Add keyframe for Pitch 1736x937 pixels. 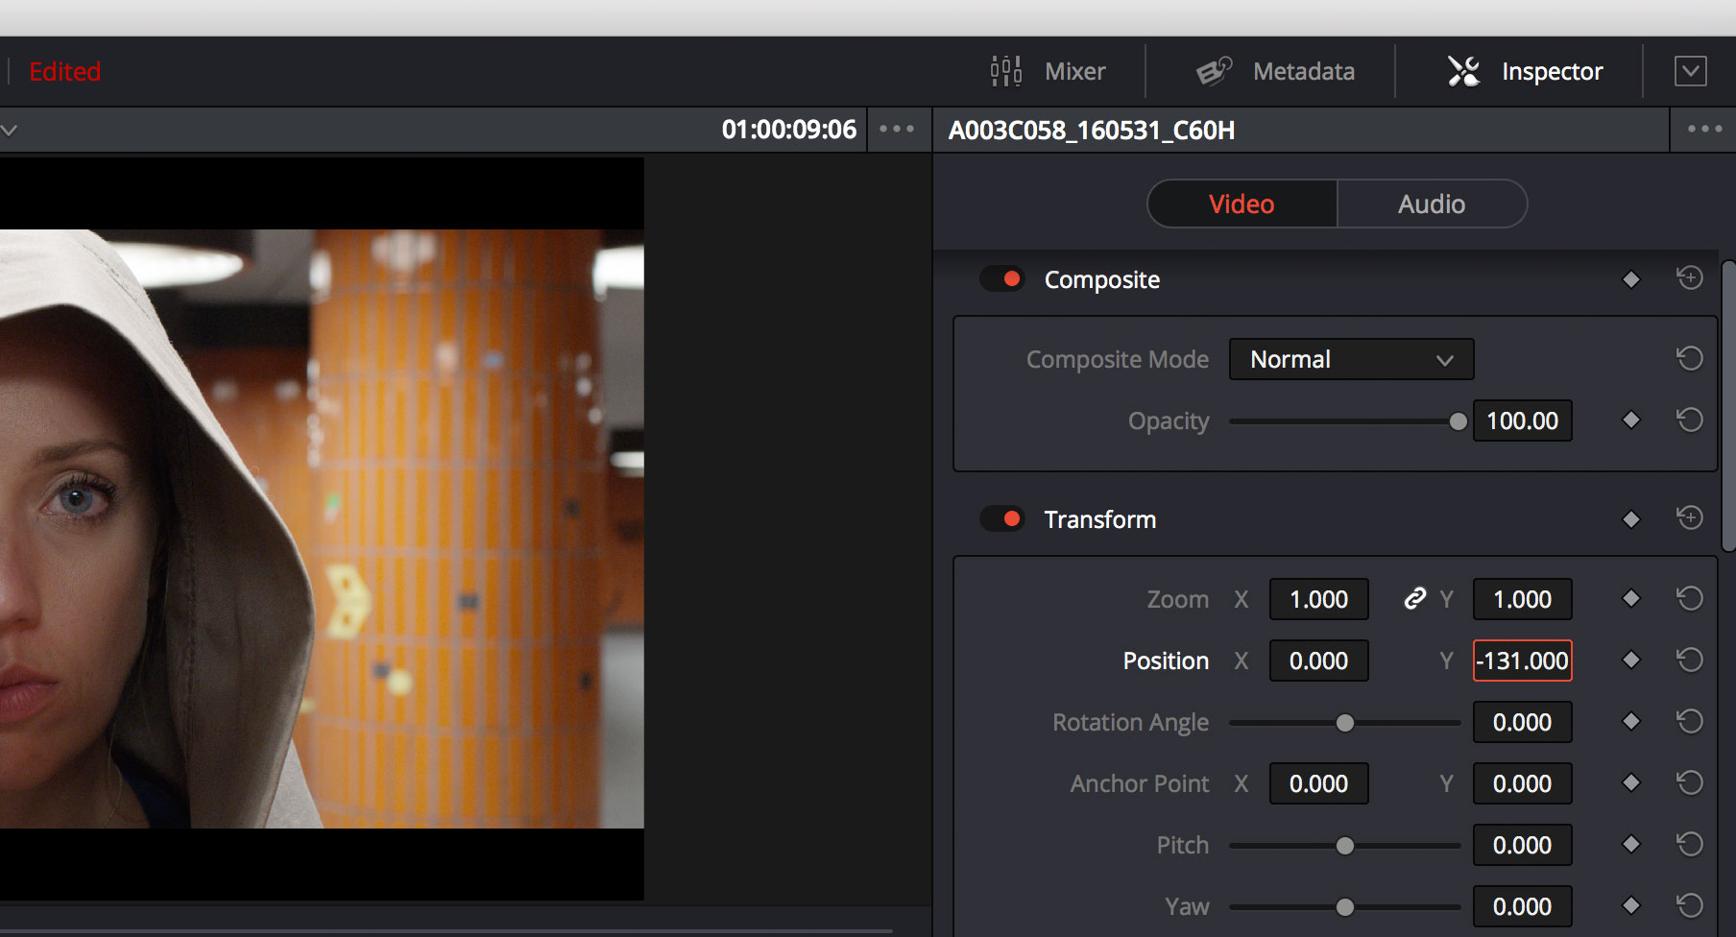(1630, 844)
